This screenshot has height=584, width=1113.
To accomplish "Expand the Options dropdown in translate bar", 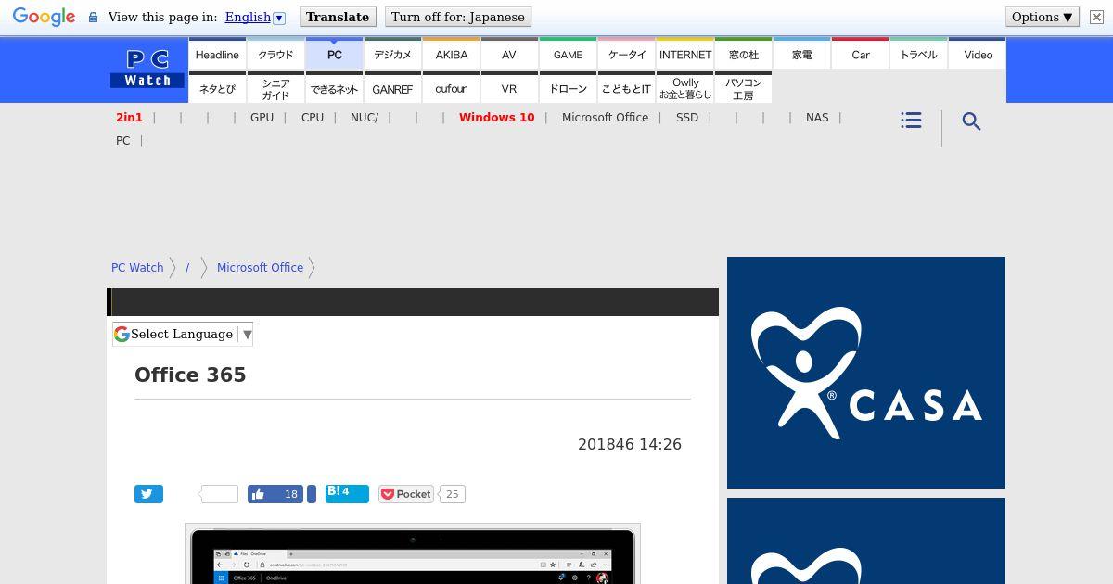I will point(1042,17).
